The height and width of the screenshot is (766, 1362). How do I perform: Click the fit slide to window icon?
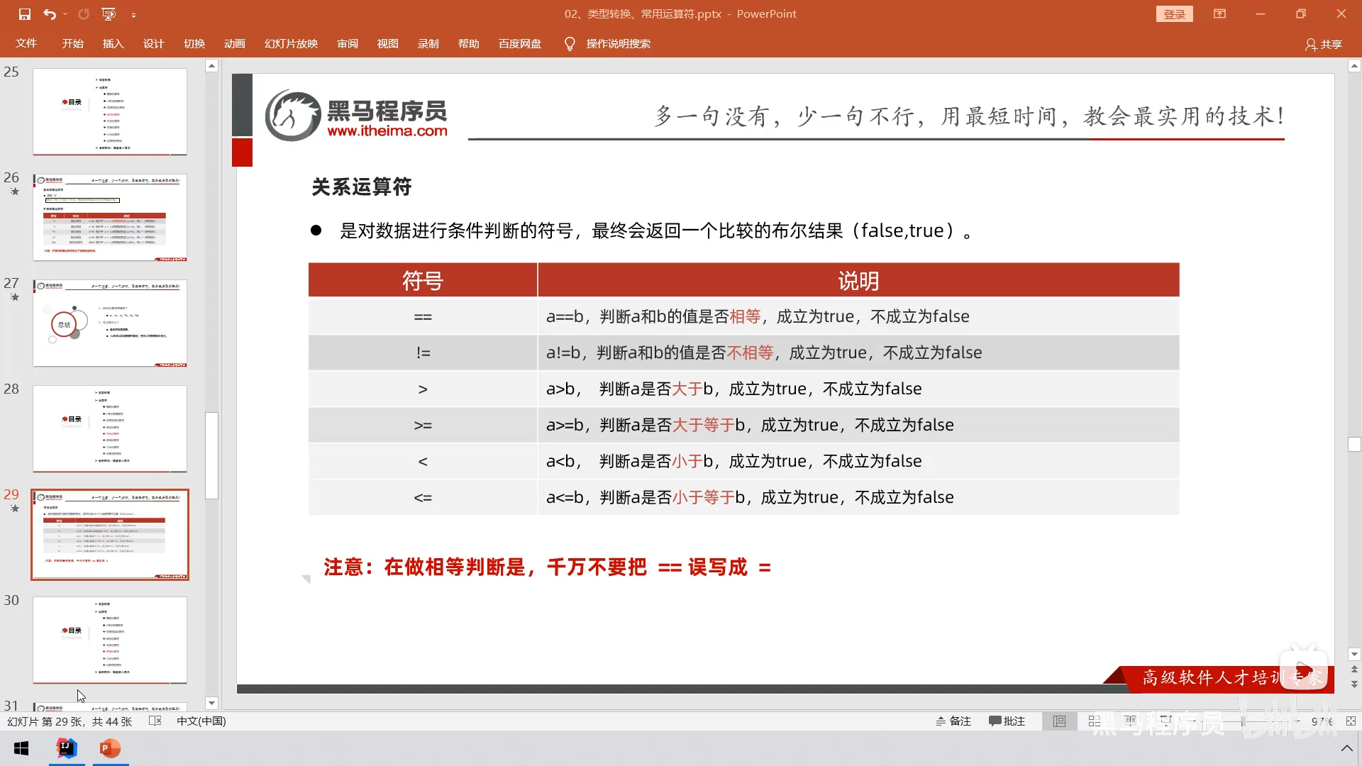(1351, 721)
